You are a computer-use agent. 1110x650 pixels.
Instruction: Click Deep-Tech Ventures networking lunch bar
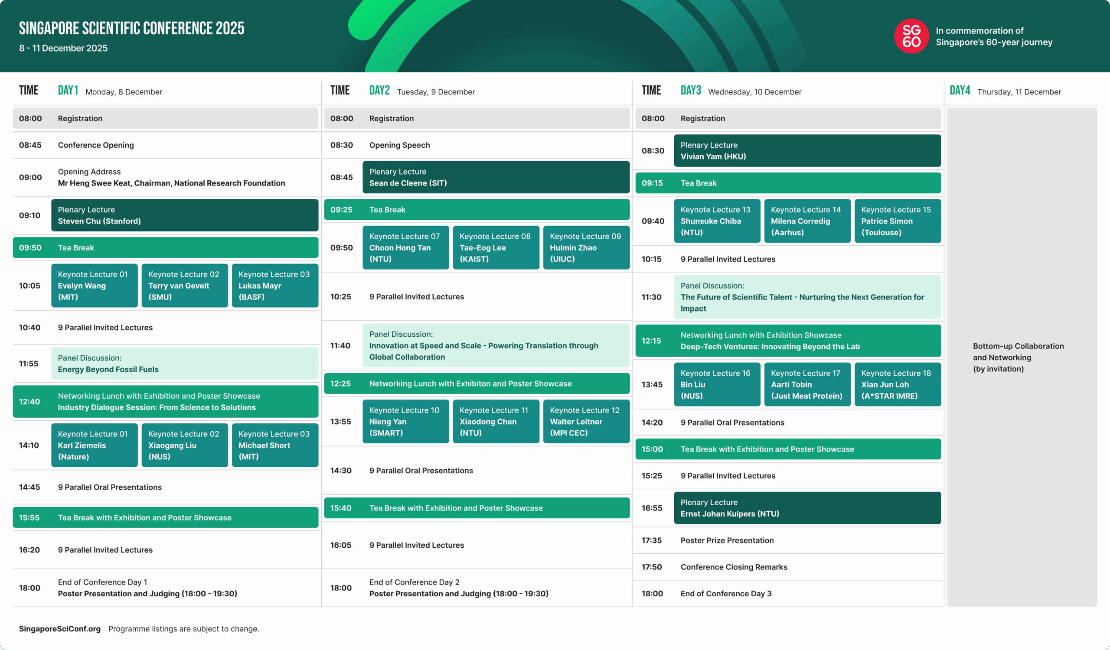click(x=788, y=341)
